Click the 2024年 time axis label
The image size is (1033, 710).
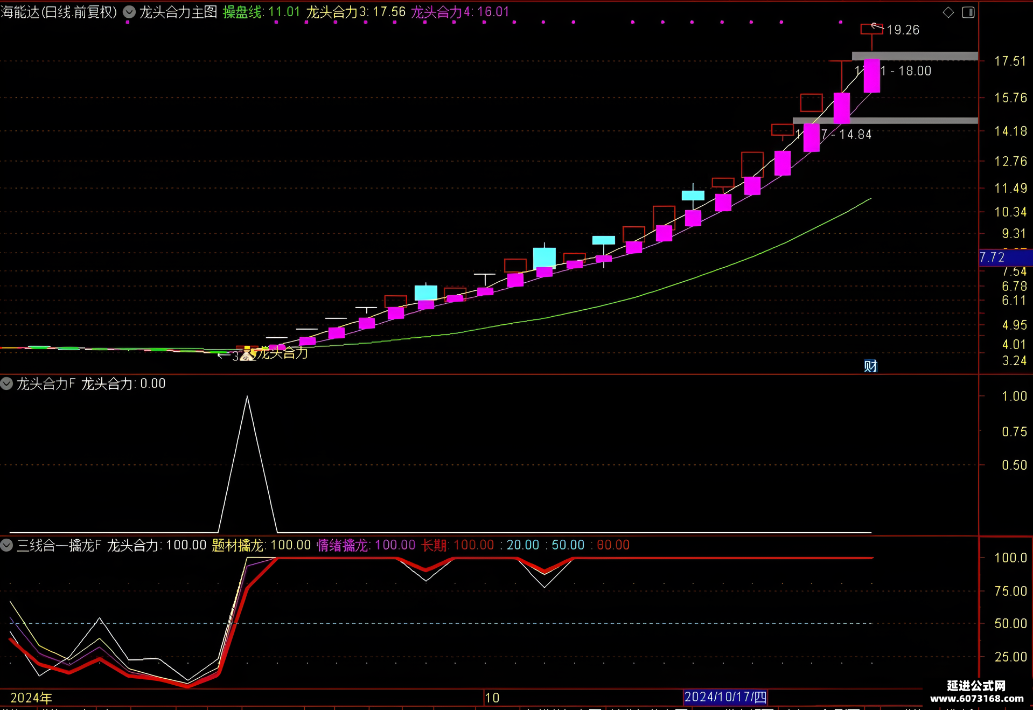coord(31,698)
